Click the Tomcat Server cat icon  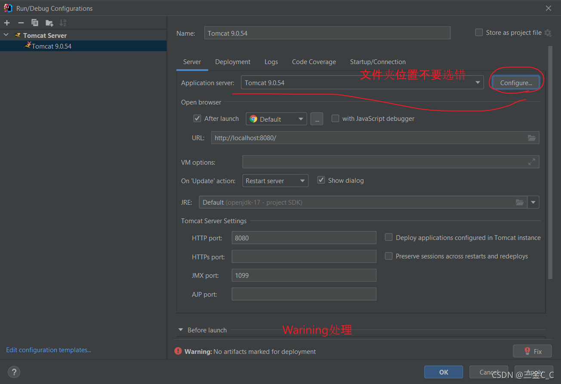pos(18,35)
